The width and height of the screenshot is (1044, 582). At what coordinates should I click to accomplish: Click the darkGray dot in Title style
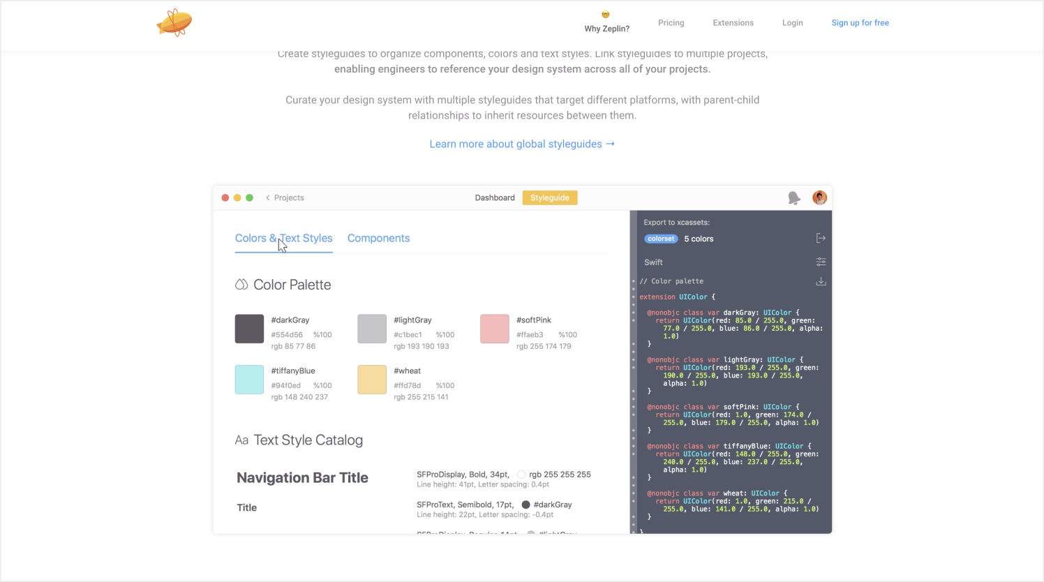click(525, 505)
